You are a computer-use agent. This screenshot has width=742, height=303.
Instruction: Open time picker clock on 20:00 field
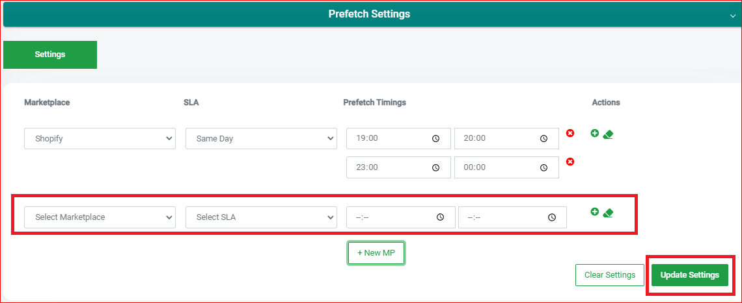[543, 139]
